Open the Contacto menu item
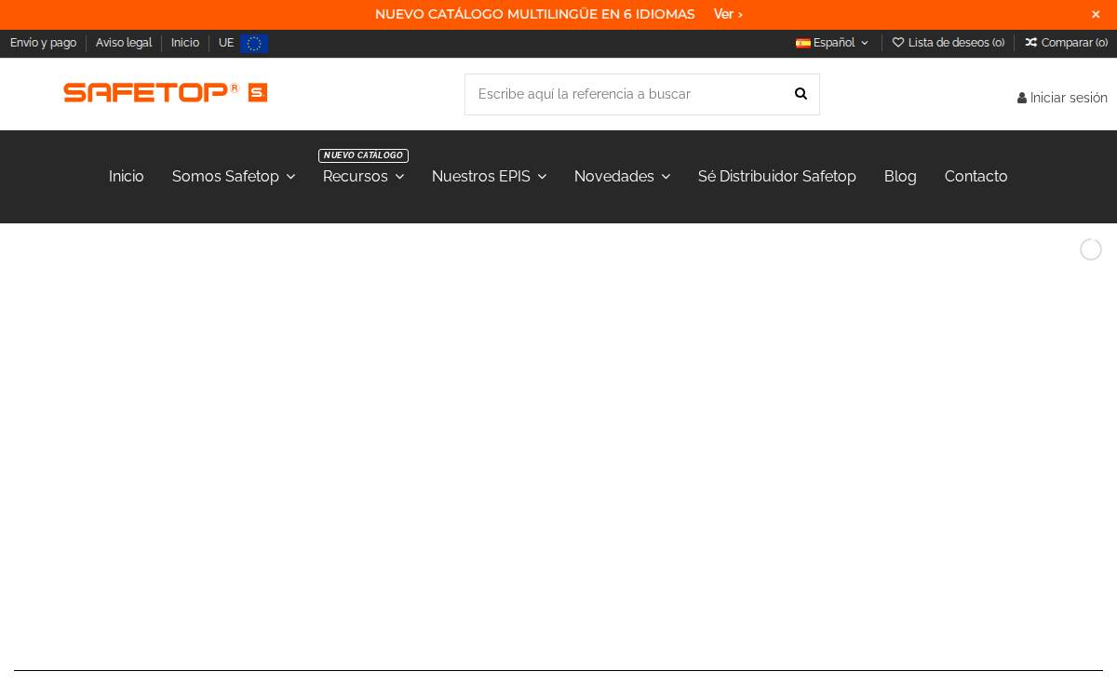 click(976, 176)
